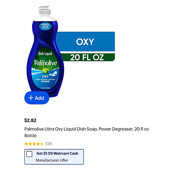174x174 pixels.
Task: Click the Palmolive logo on the bottle
Action: [46, 63]
